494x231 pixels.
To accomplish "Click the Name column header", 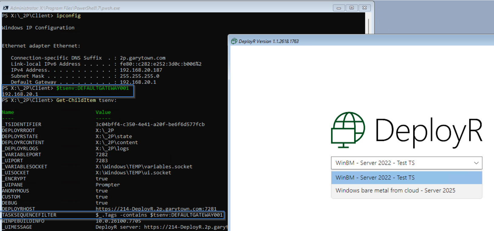I will 8,112.
